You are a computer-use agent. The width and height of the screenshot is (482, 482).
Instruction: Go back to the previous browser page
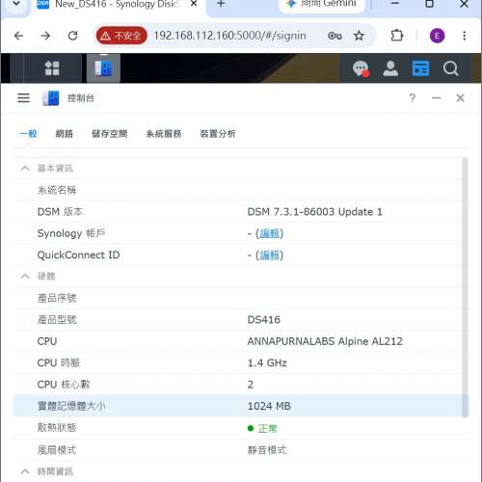coord(19,36)
